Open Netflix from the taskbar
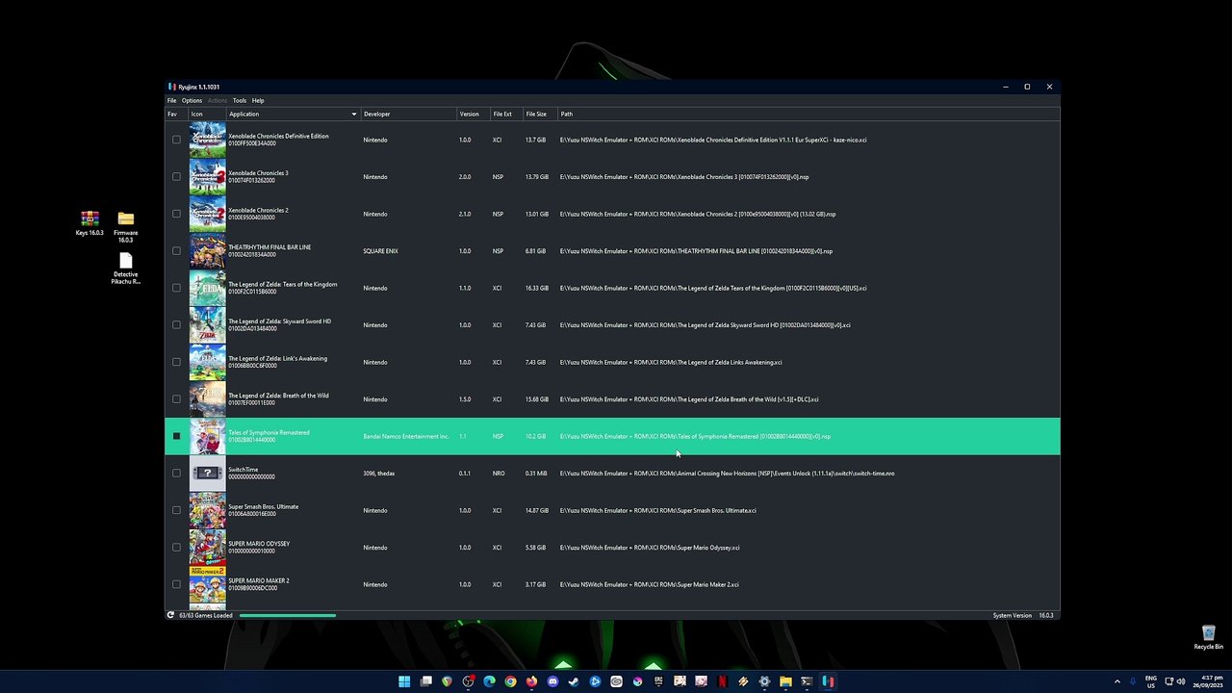Viewport: 1232px width, 693px height. click(722, 681)
